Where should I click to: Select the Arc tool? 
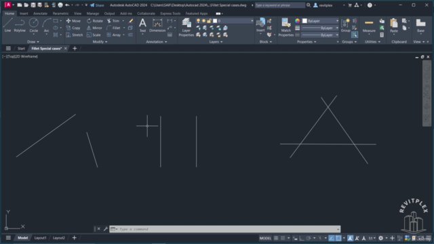point(47,25)
